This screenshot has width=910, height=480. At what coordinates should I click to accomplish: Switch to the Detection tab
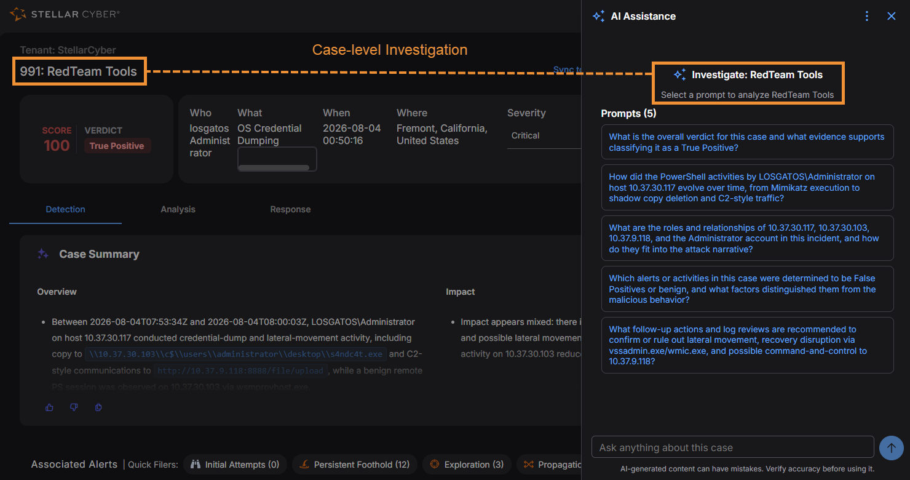[x=65, y=209]
